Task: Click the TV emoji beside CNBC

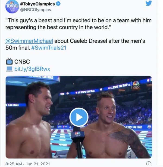Action: [x=9, y=62]
